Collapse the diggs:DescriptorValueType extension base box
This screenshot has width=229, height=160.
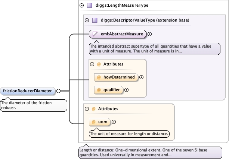(x=87, y=20)
